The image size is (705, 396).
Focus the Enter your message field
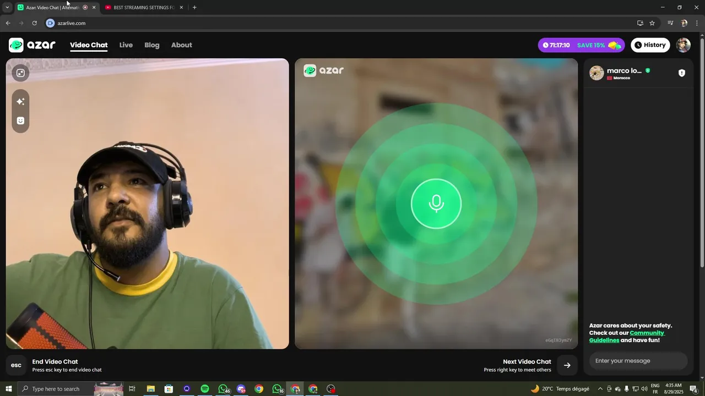(638, 361)
